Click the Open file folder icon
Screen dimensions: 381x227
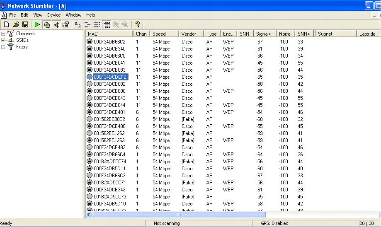16,24
